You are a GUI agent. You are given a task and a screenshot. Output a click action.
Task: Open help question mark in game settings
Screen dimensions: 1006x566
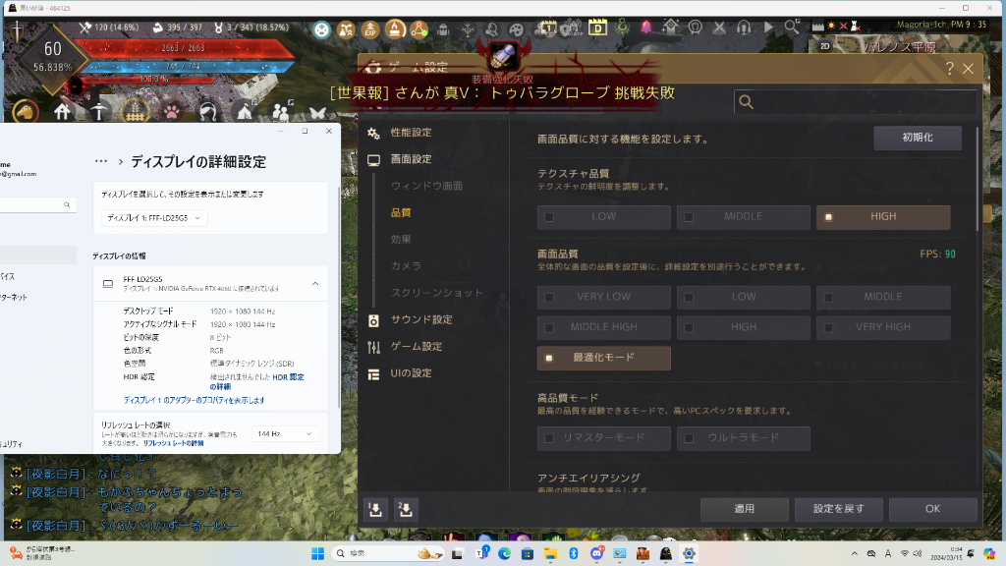(950, 68)
